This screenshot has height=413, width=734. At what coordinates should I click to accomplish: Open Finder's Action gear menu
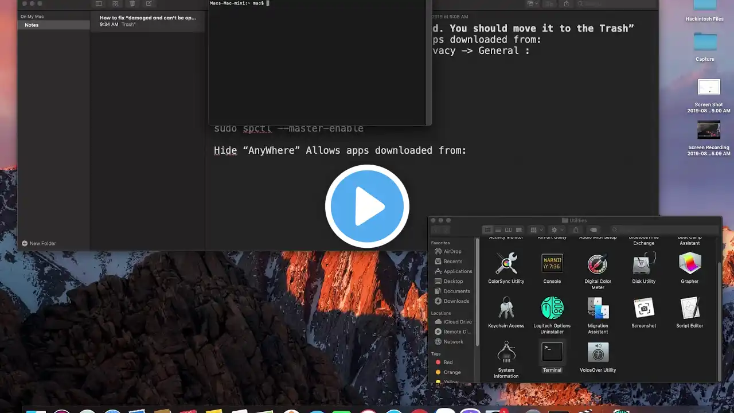[556, 230]
